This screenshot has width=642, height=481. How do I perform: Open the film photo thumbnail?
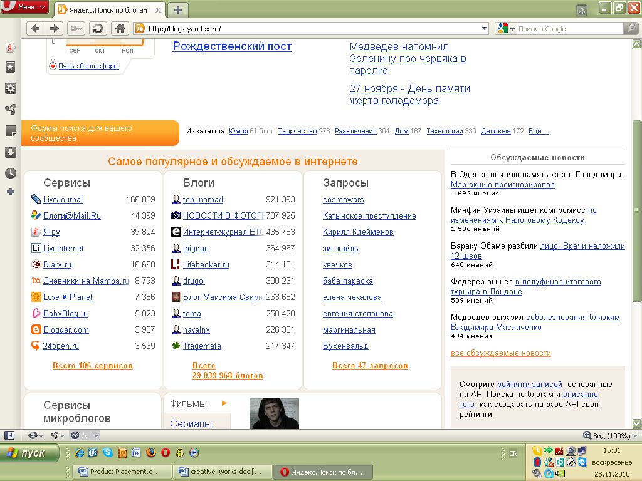click(274, 413)
